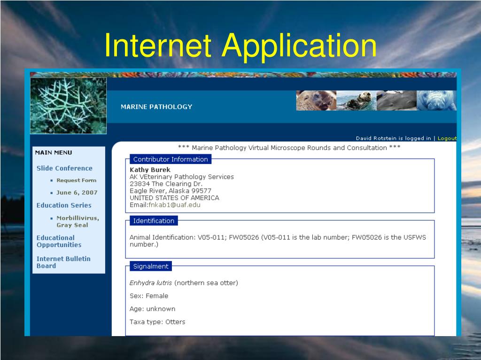Open the Internet Bulletin Board
Viewport: 481px width, 360px height.
point(63,262)
